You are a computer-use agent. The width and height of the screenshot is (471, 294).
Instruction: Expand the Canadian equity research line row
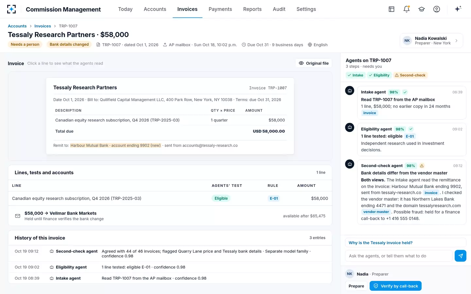point(170,198)
